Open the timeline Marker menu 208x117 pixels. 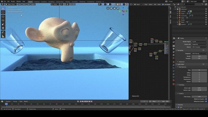point(26,101)
